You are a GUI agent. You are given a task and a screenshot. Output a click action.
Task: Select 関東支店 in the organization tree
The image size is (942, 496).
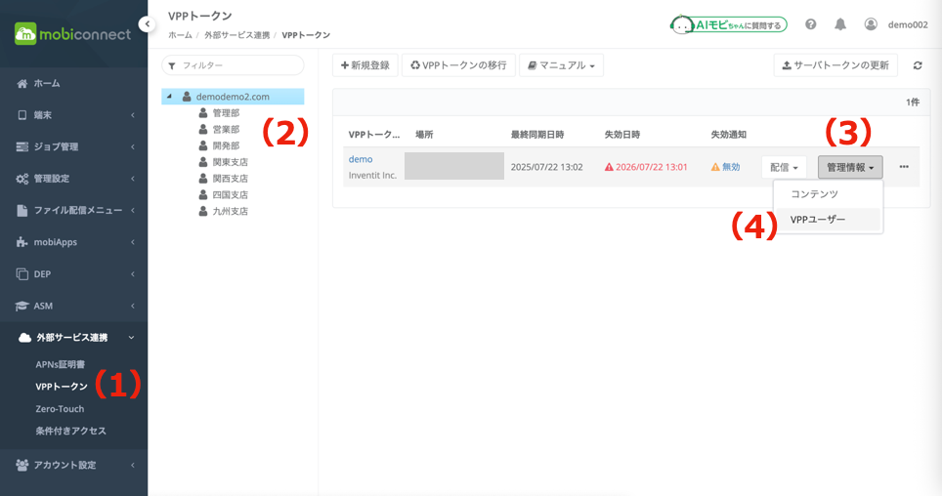230,162
